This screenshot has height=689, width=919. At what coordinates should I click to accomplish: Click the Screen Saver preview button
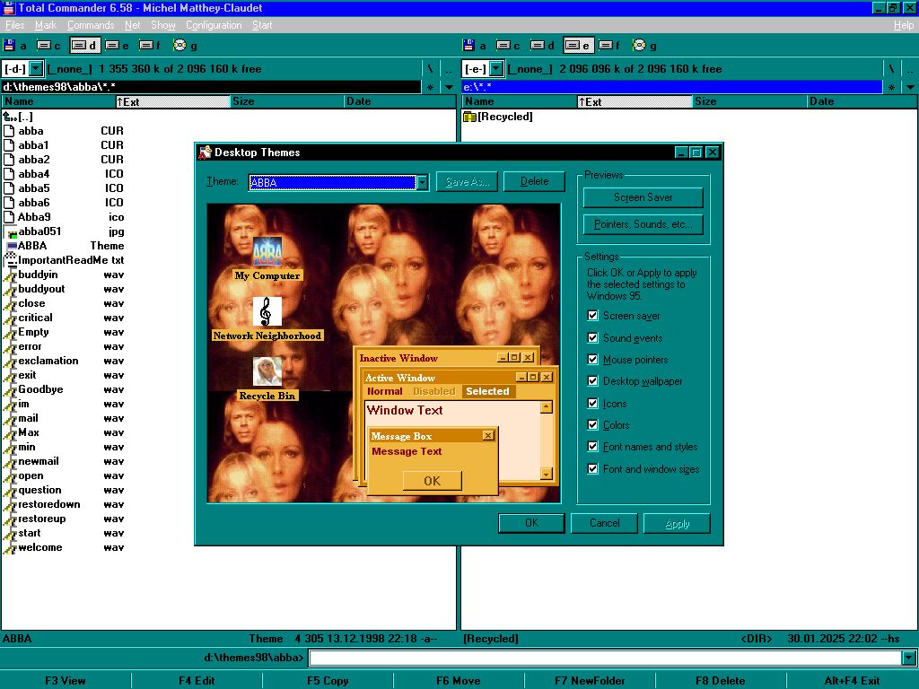click(643, 197)
